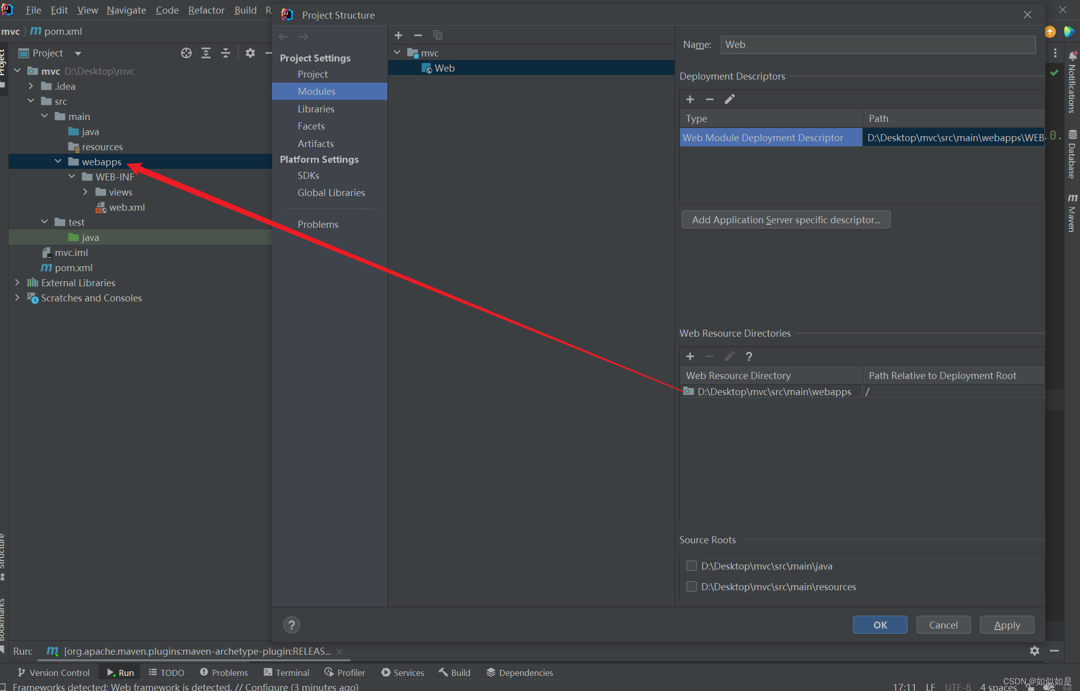Click edit pencil in Deployment Descriptors
The height and width of the screenshot is (691, 1080).
[x=729, y=99]
